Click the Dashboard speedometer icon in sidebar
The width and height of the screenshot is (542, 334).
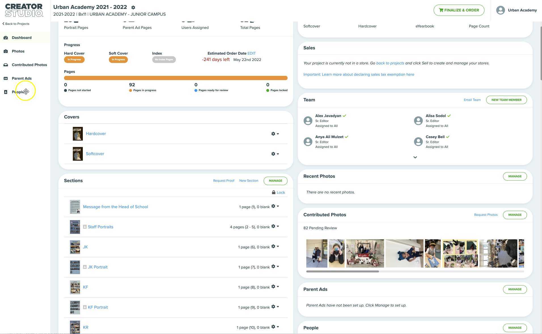click(x=6, y=38)
